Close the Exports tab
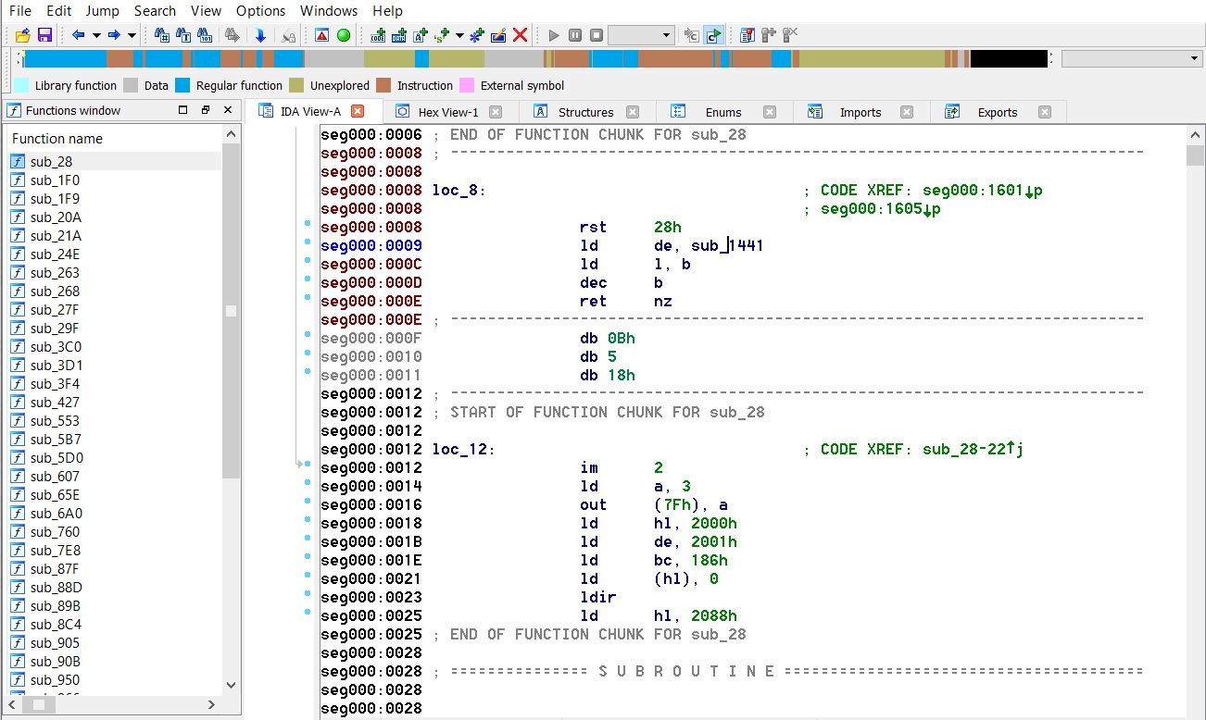The width and height of the screenshot is (1206, 720). (x=1045, y=112)
